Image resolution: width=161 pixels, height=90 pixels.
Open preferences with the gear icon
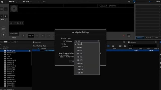129,2
